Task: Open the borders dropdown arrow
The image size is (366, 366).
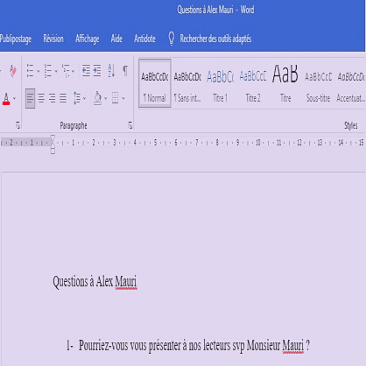Action: pos(123,98)
